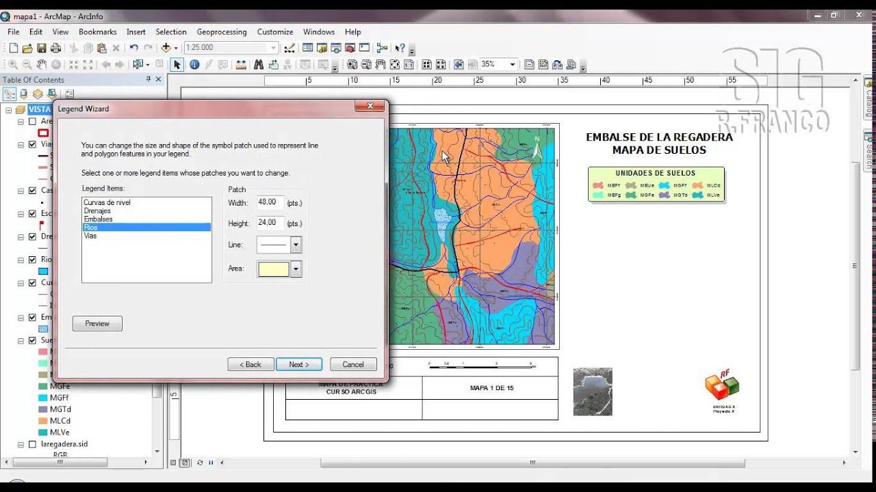Select the Select Elements arrow tool
This screenshot has width=876, height=492.
pyautogui.click(x=177, y=64)
